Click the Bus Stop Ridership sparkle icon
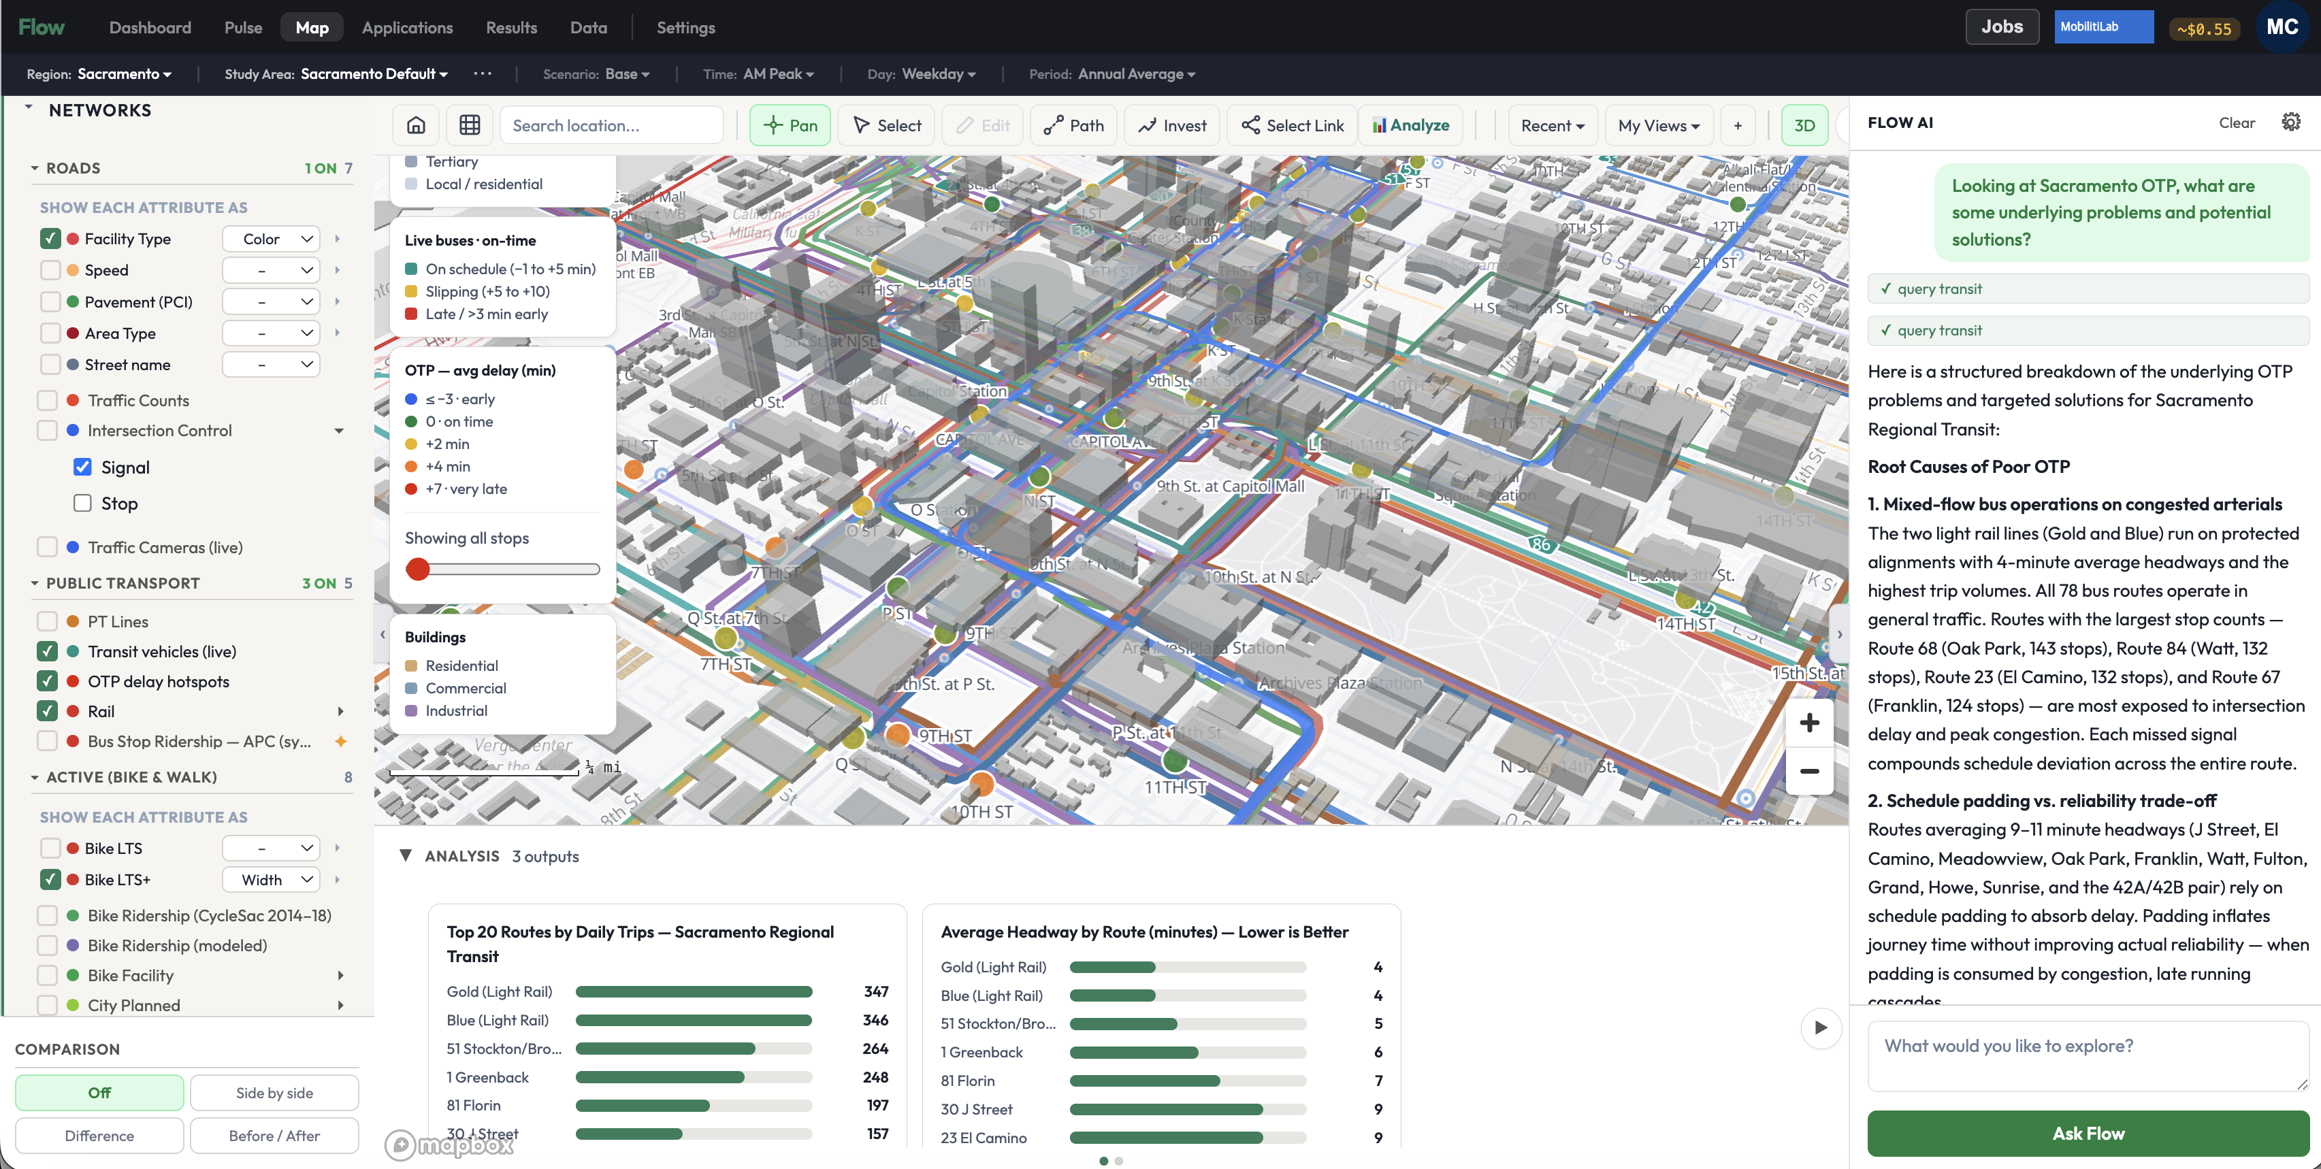 coord(340,741)
